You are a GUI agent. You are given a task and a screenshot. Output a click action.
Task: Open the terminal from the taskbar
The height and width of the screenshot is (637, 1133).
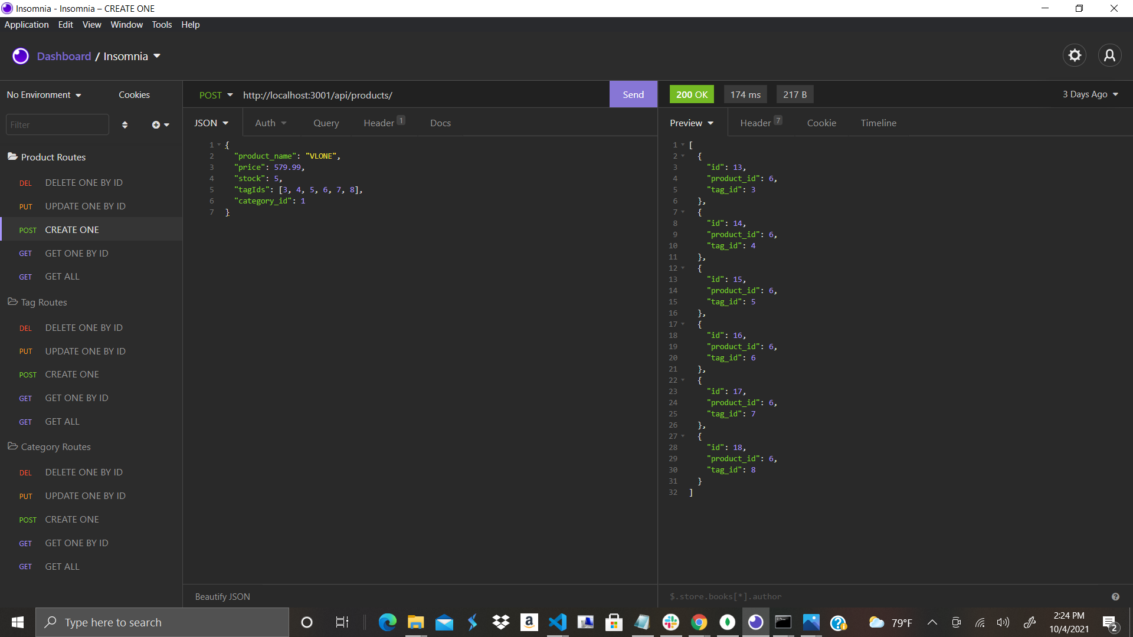tap(784, 622)
